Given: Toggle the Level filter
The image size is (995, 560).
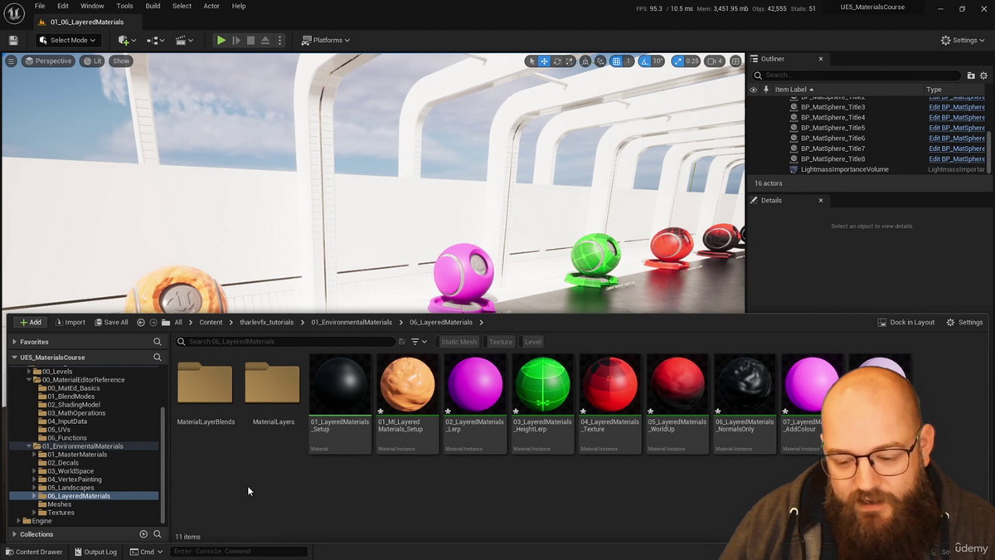Looking at the screenshot, I should tap(532, 342).
